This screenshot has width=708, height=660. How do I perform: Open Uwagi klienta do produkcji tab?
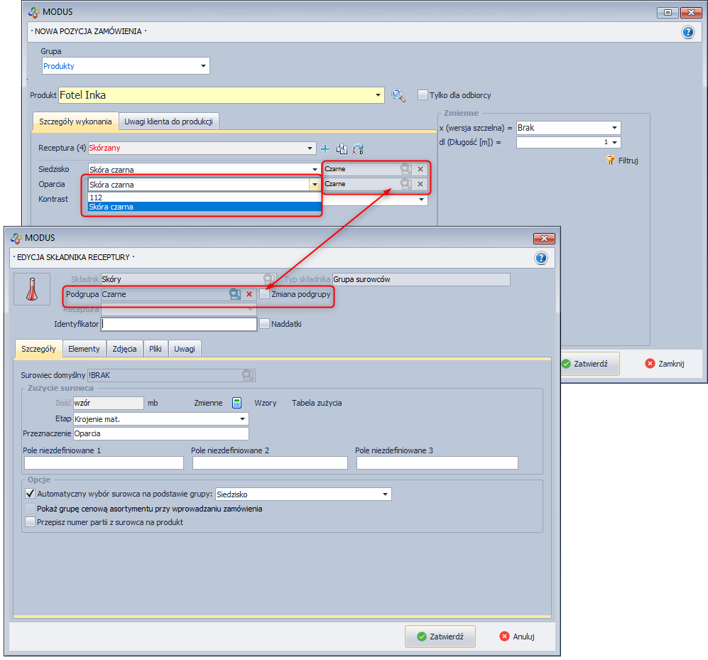point(168,121)
